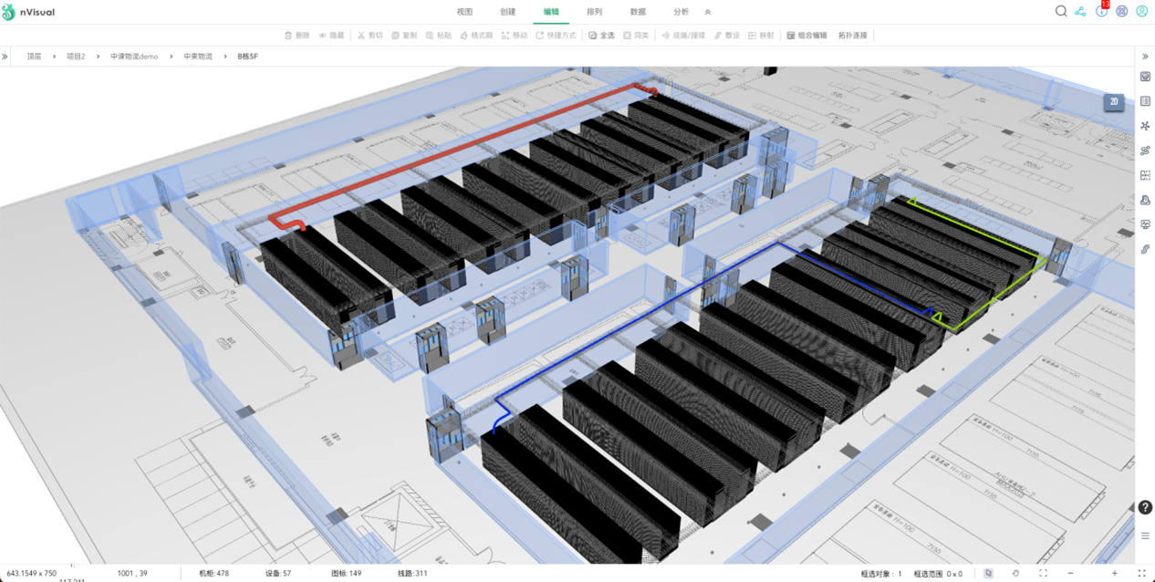Click B栋5F breadcrumb
This screenshot has width=1155, height=582.
coord(248,57)
